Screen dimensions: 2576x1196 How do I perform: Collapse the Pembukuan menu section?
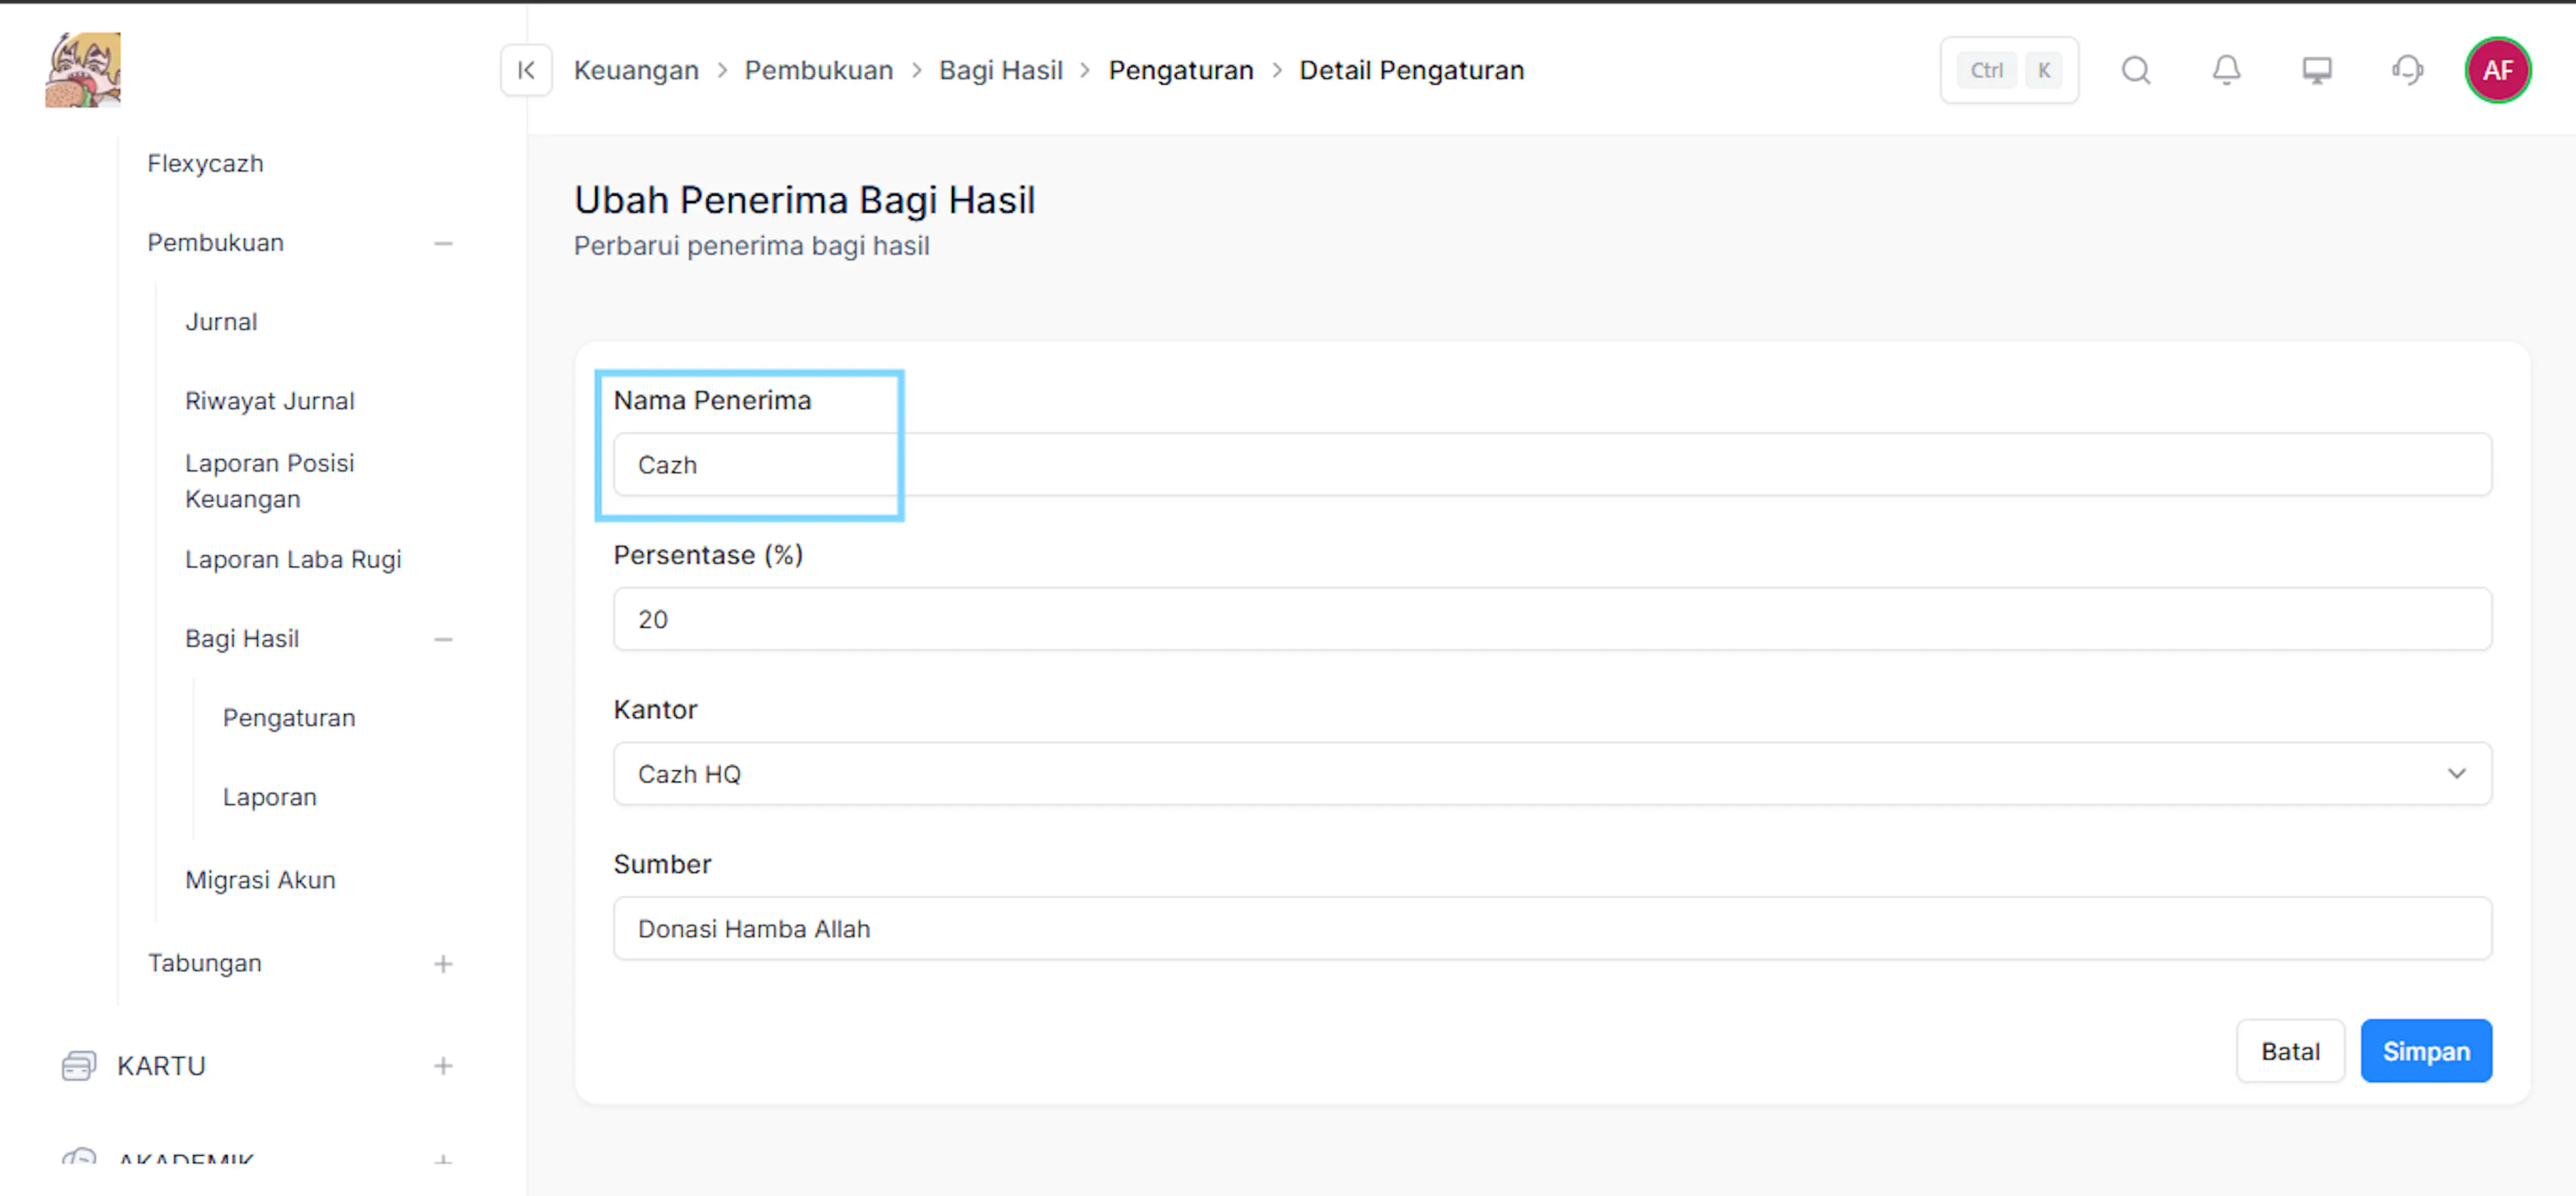pos(443,243)
